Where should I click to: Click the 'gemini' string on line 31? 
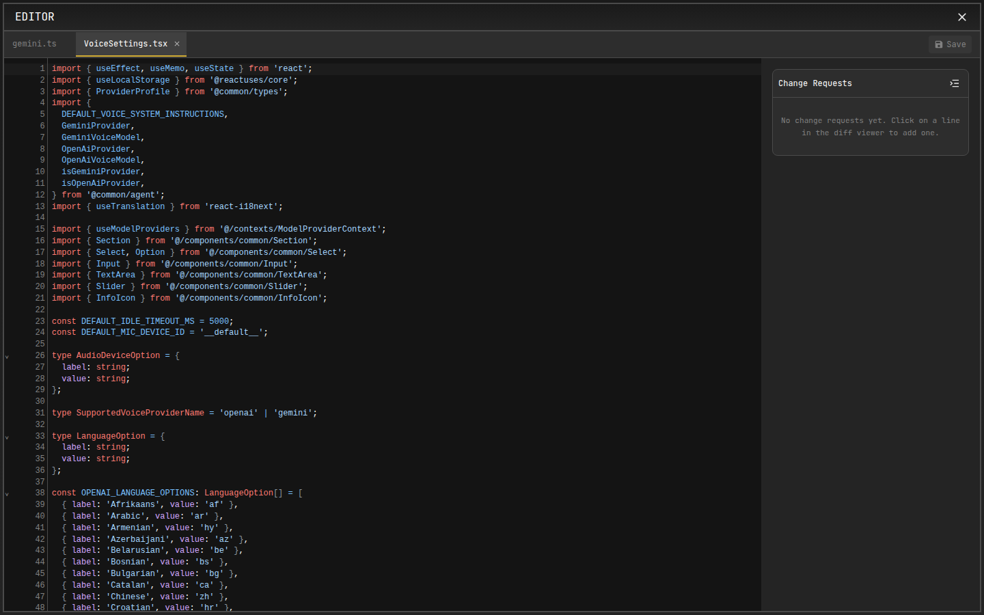click(293, 413)
